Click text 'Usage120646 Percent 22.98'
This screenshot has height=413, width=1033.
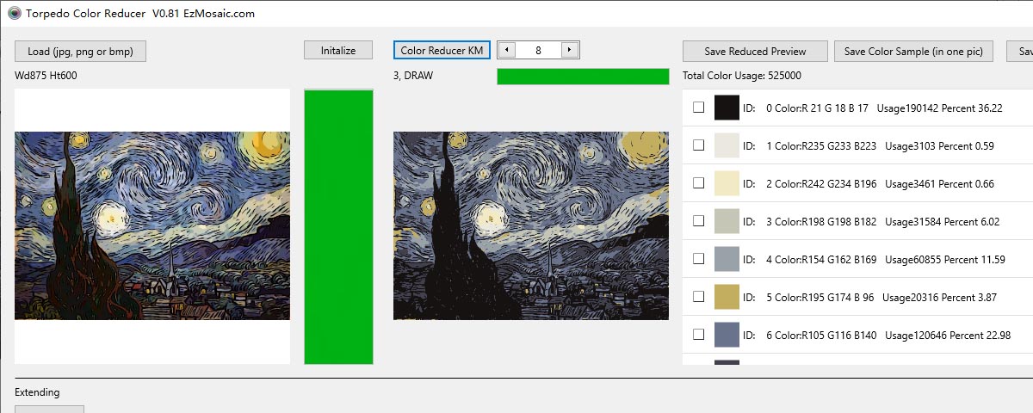tap(948, 336)
